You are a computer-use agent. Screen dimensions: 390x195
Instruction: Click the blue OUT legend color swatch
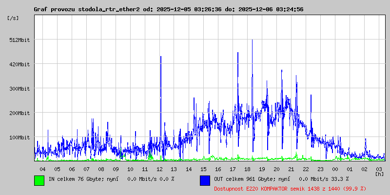[x=205, y=180]
